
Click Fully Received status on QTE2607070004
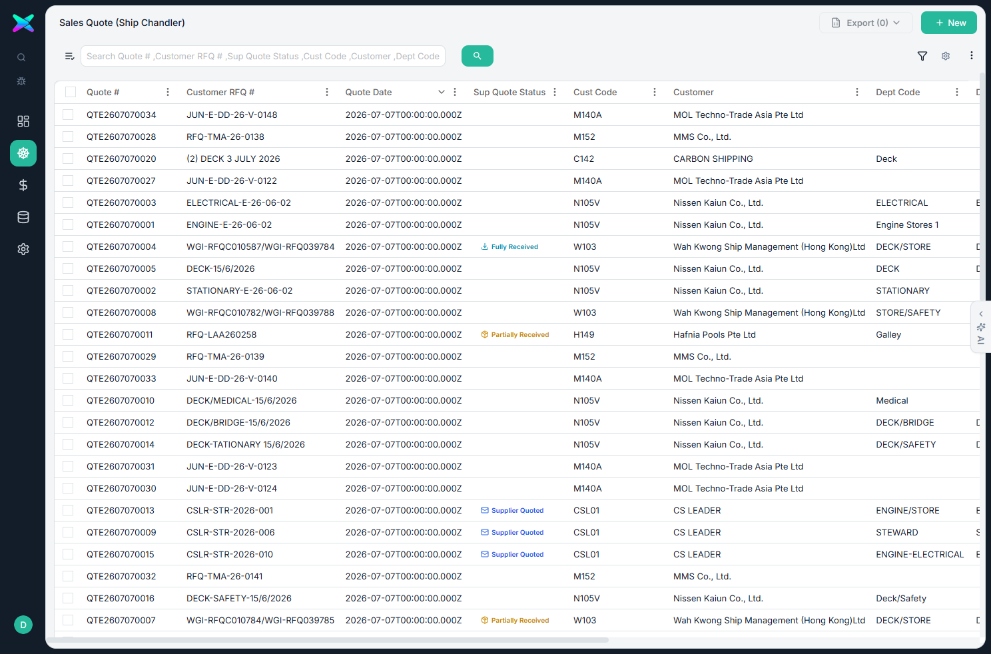[509, 246]
